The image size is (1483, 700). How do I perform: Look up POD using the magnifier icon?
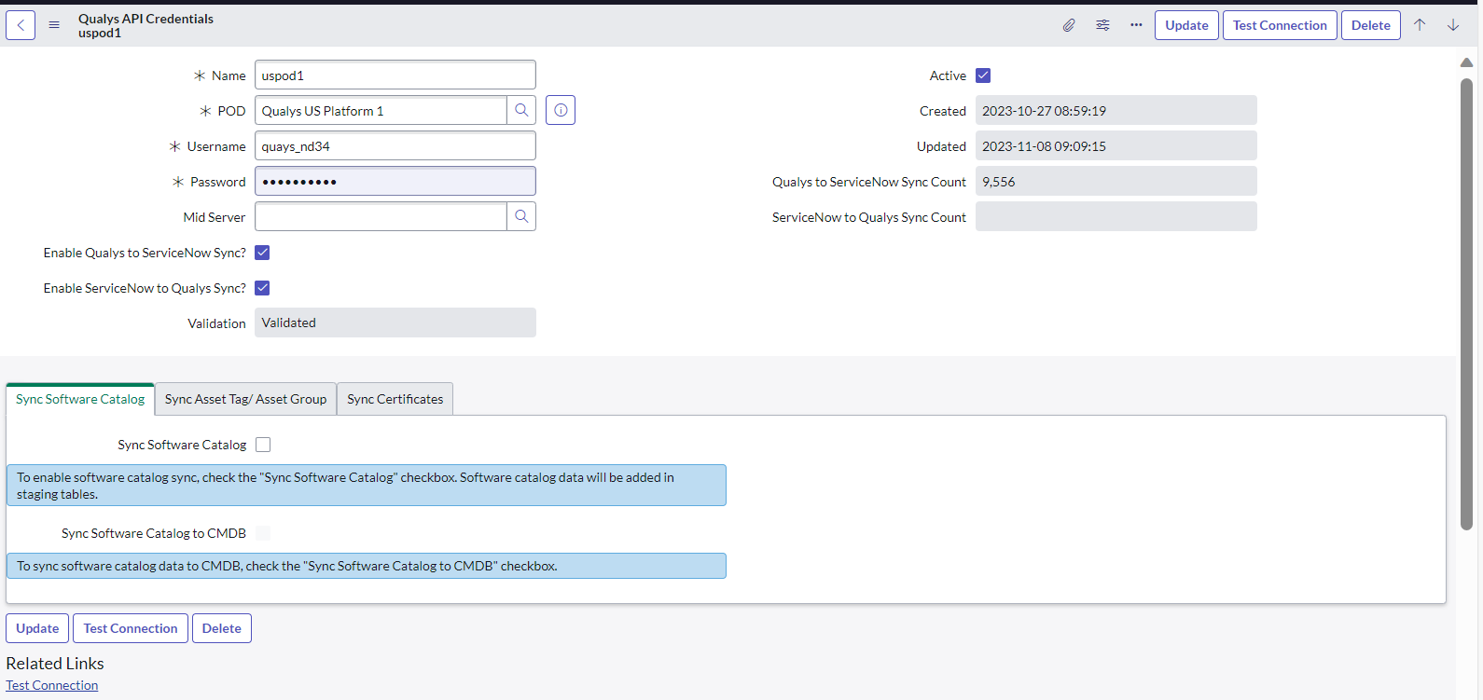coord(521,110)
